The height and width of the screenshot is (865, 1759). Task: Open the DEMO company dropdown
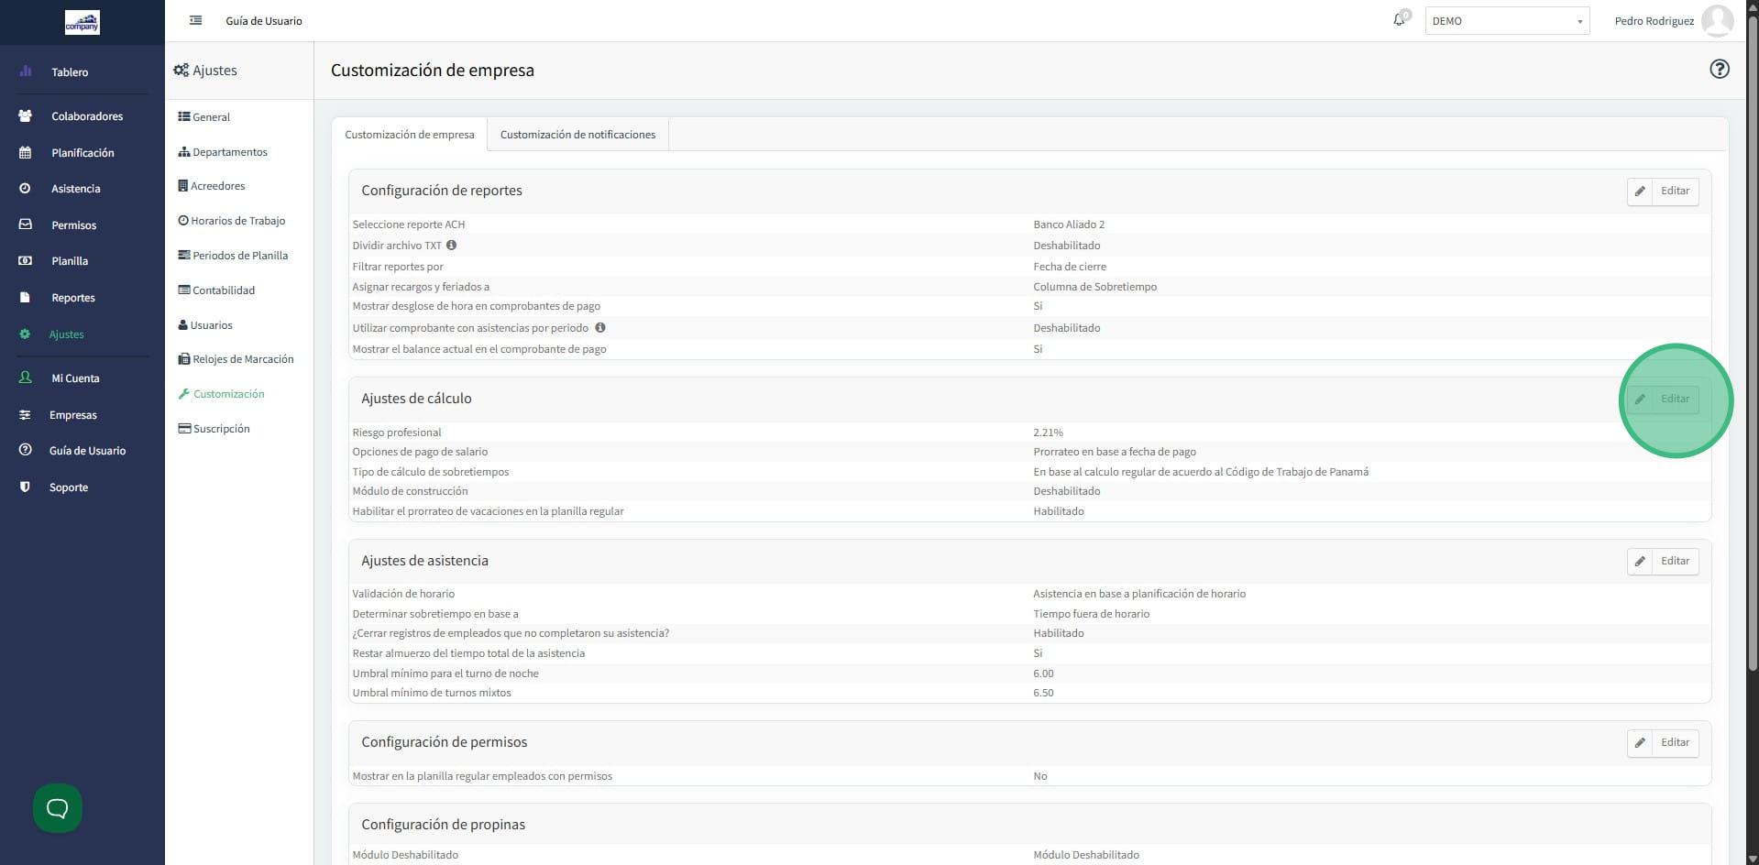(x=1507, y=21)
